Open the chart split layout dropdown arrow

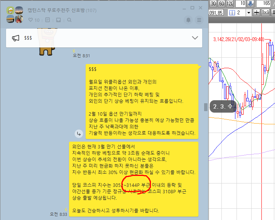[249, 12]
